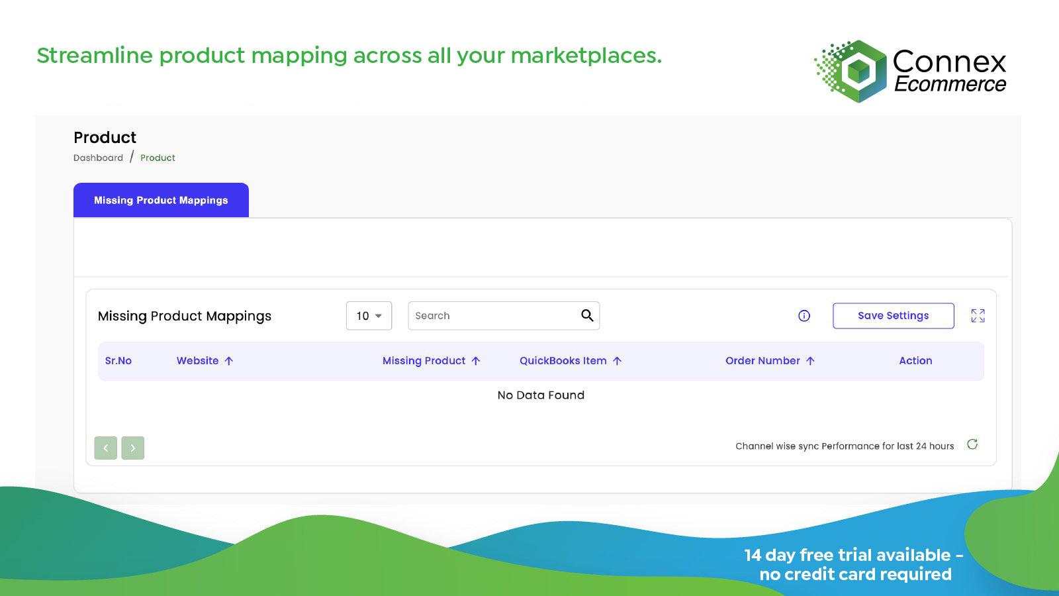1059x596 pixels.
Task: Refresh channel sync performance icon
Action: (x=972, y=444)
